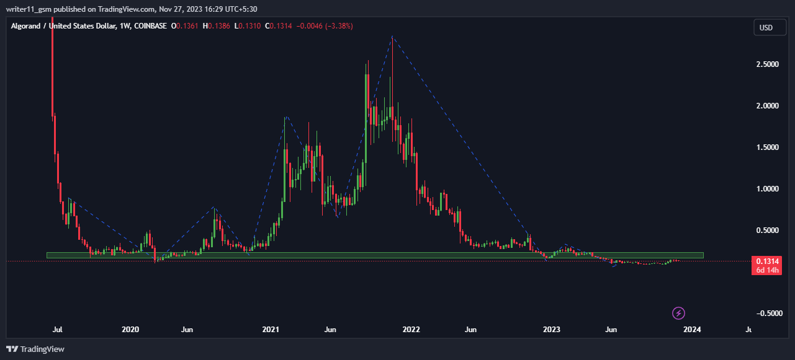The height and width of the screenshot is (360, 795).
Task: Click the 1.0000 price axis label
Action: tap(767, 189)
